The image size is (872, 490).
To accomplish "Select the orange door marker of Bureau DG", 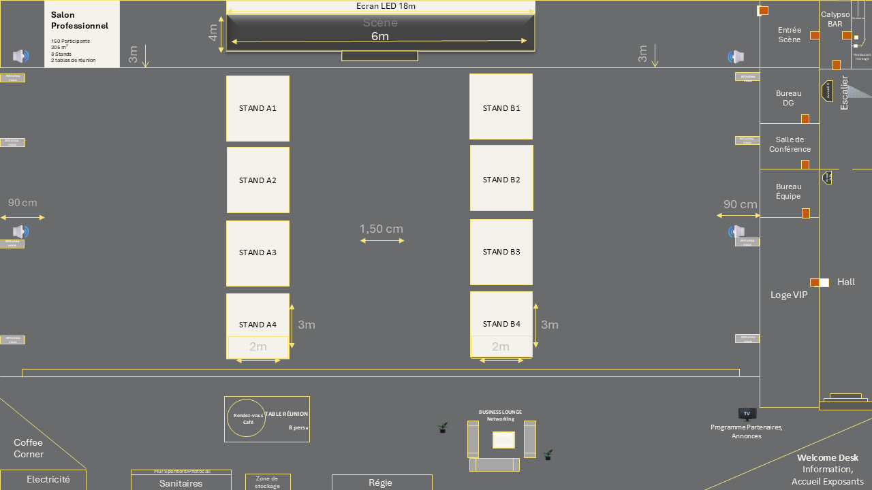I will pos(805,119).
